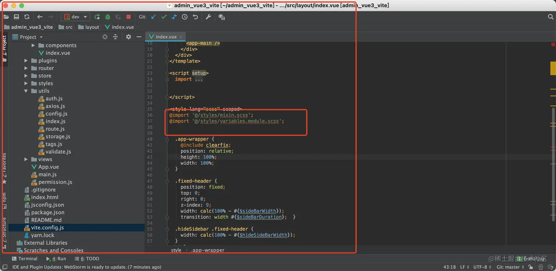Navigate back with the left arrow
Viewport: 556px width, 271px height.
40,17
